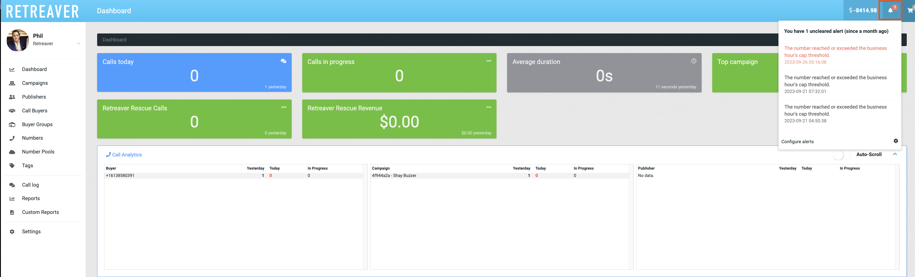
Task: Click Phil's profile avatar photo
Action: point(17,40)
